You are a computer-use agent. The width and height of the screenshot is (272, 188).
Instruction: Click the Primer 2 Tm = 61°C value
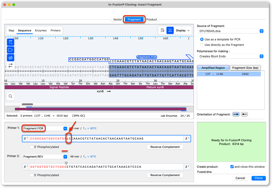click(89, 157)
